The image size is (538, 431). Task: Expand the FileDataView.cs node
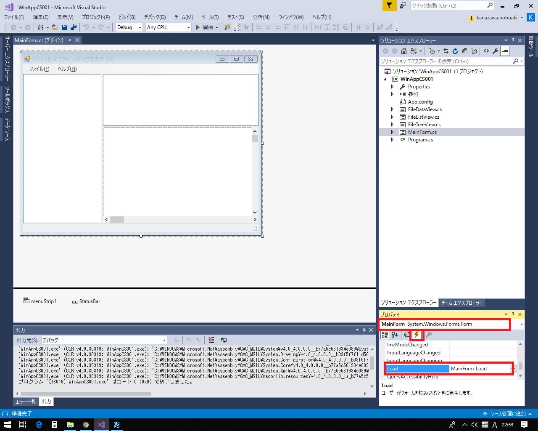[393, 109]
